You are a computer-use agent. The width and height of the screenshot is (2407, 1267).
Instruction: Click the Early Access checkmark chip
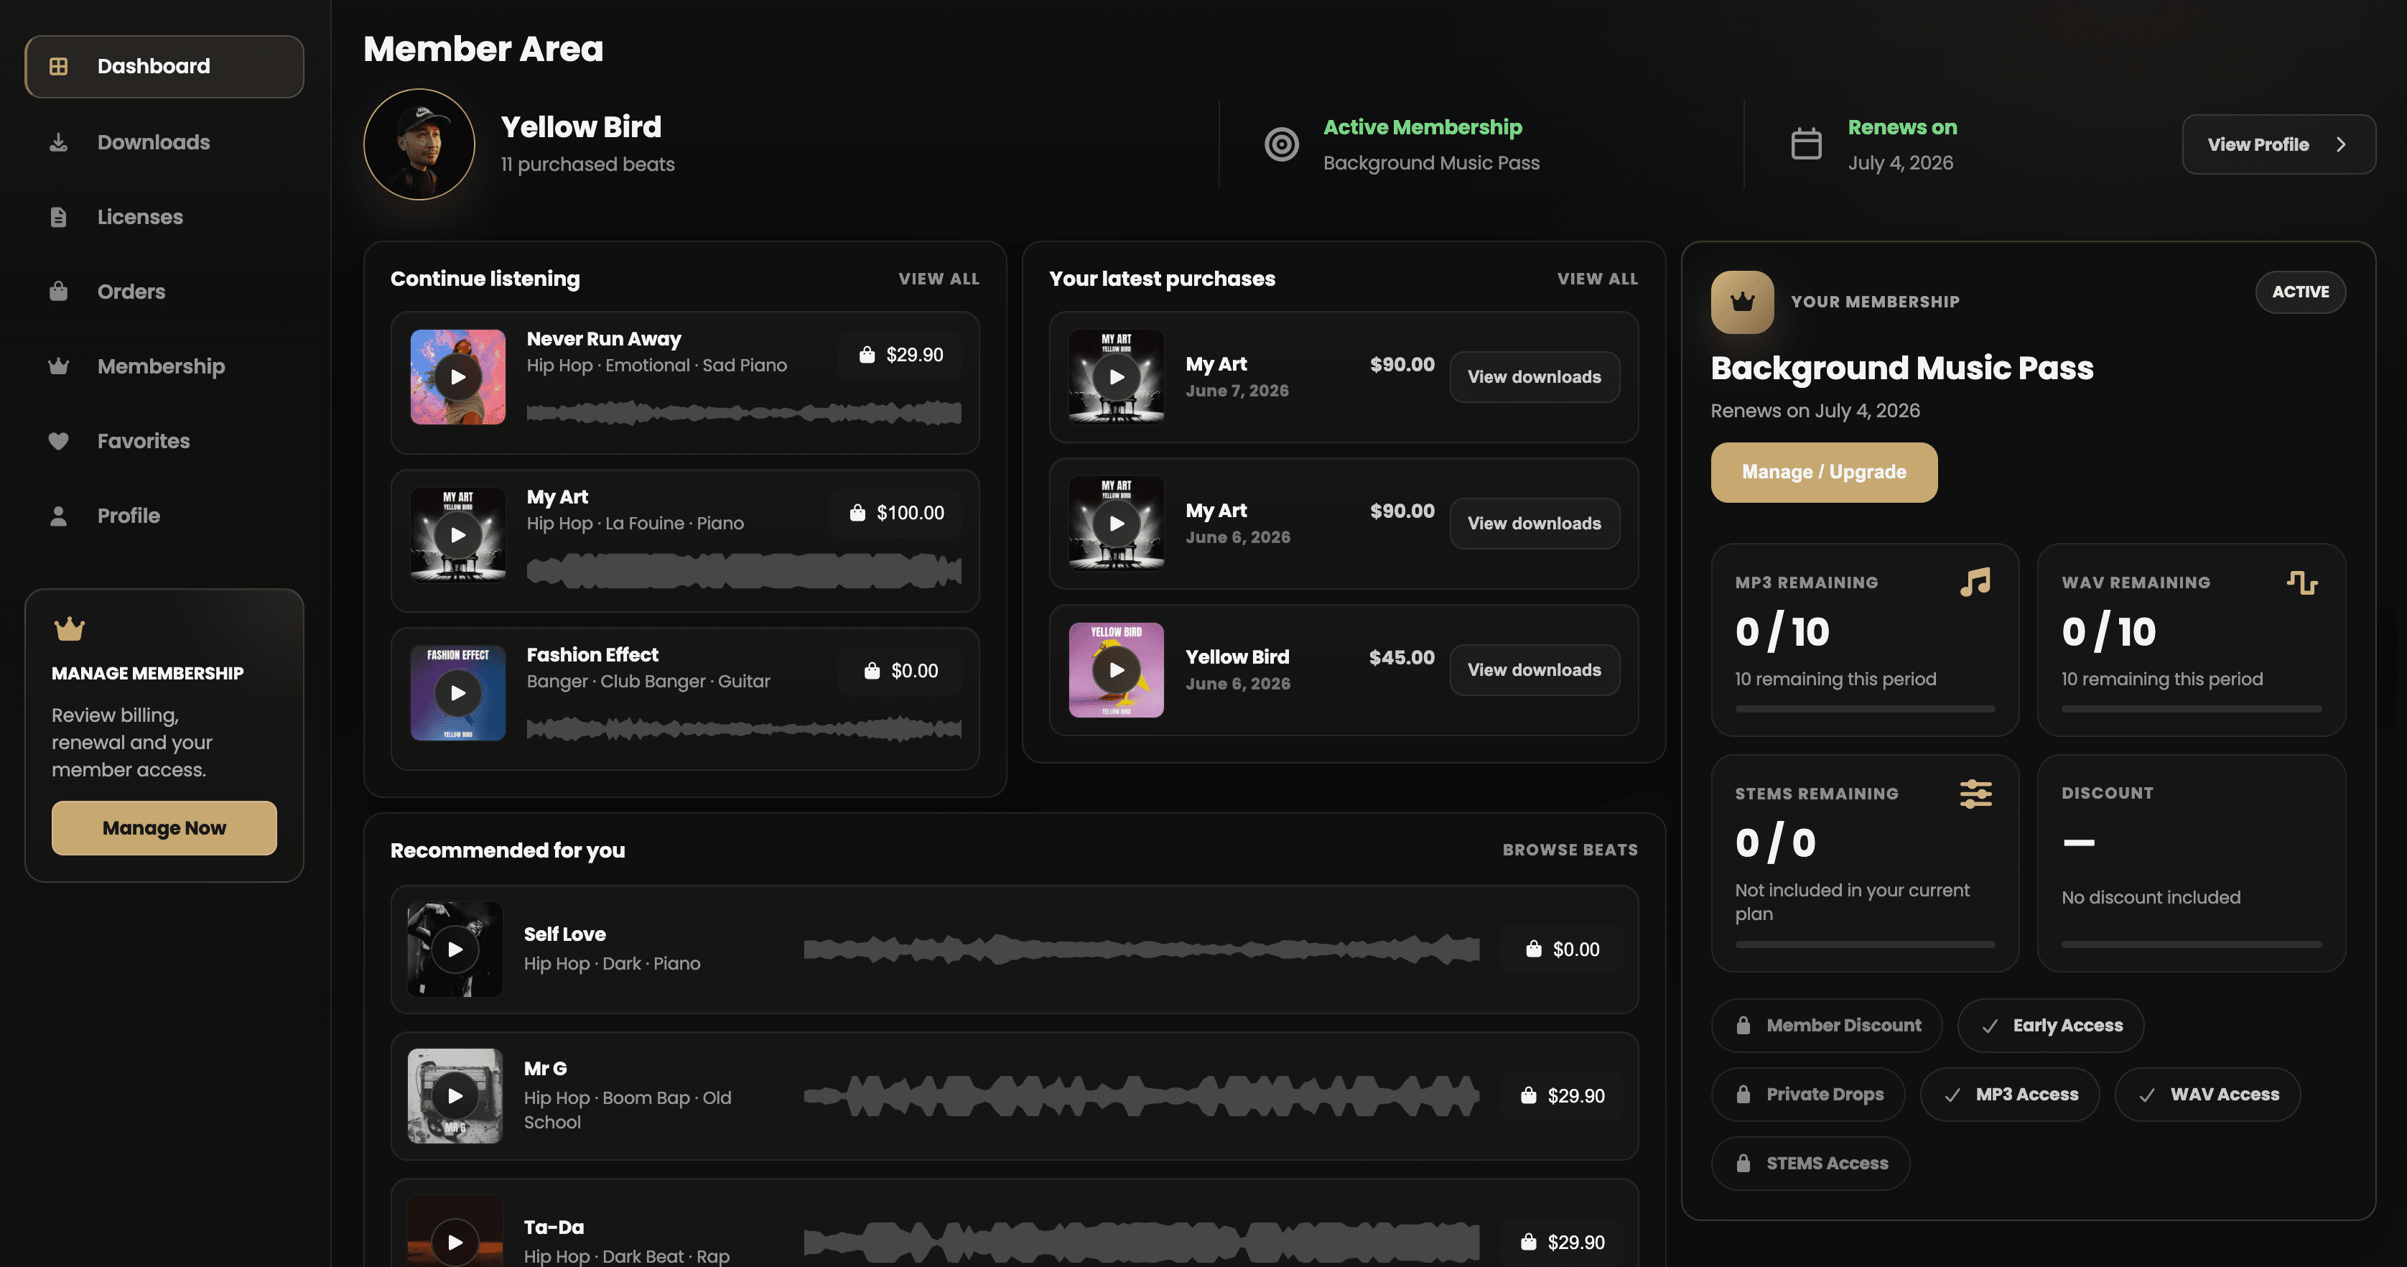tap(2050, 1026)
